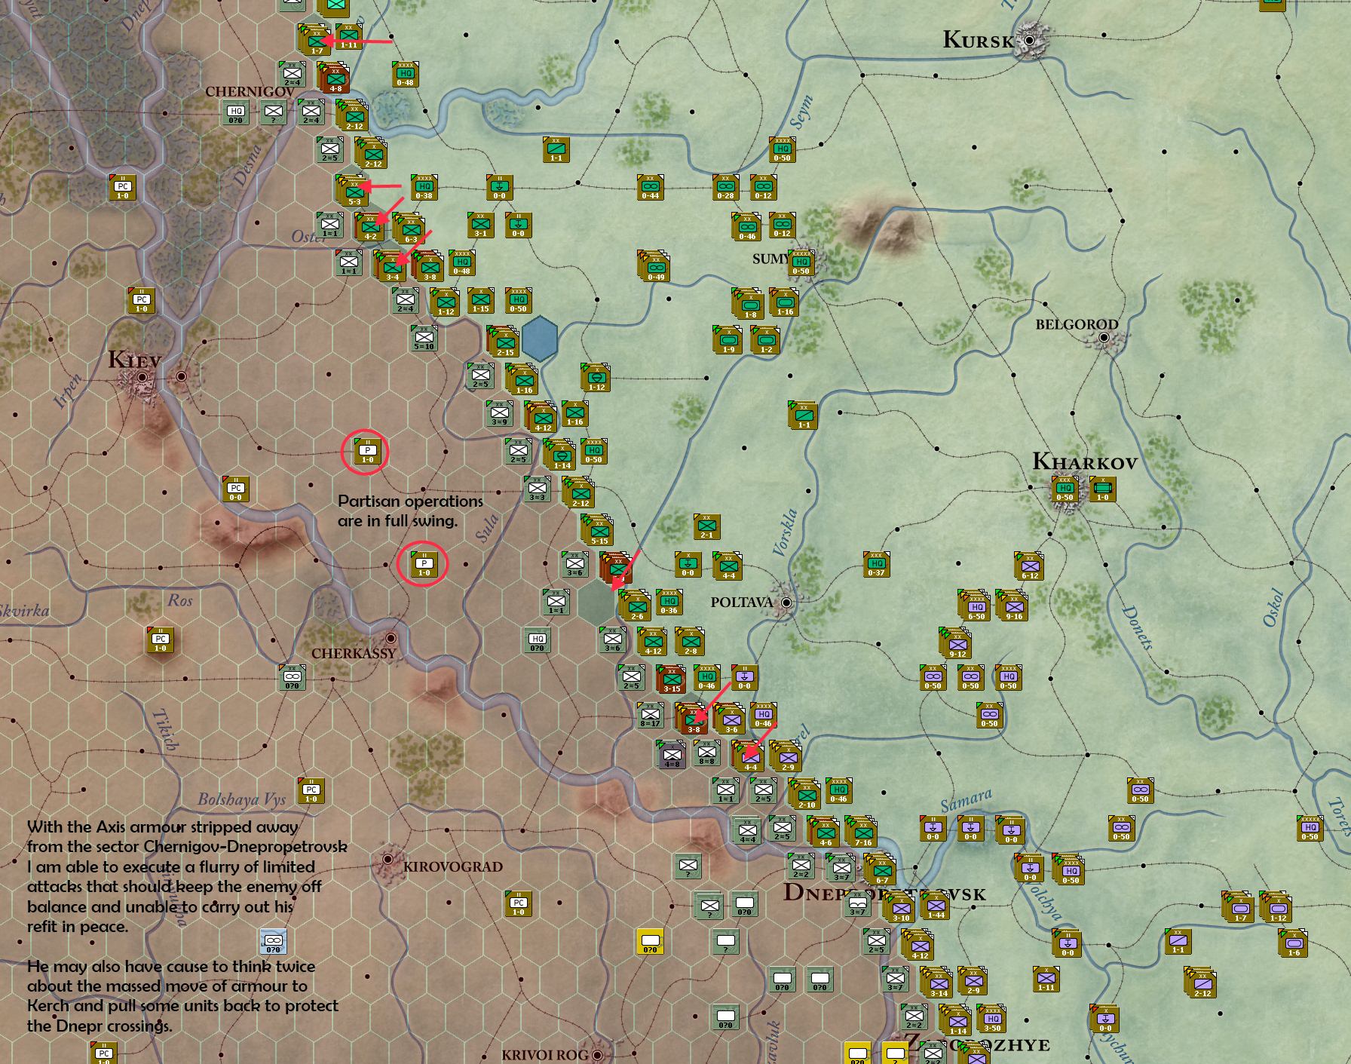Screen dimensions: 1351x1064
Task: Click the red infantry stack labeled 3-15
Action: (670, 679)
